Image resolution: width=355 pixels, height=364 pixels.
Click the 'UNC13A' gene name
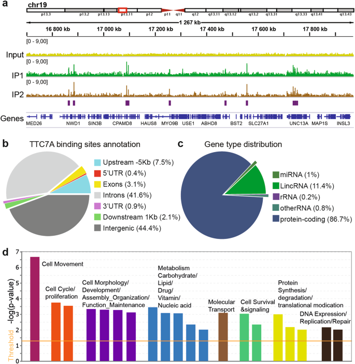pyautogui.click(x=299, y=124)
